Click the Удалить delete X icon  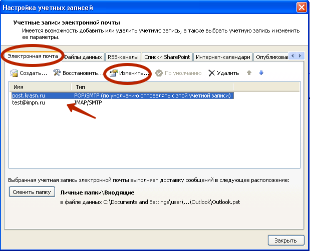pyautogui.click(x=212, y=73)
